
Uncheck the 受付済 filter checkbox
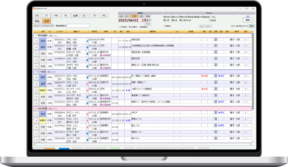coord(181,17)
